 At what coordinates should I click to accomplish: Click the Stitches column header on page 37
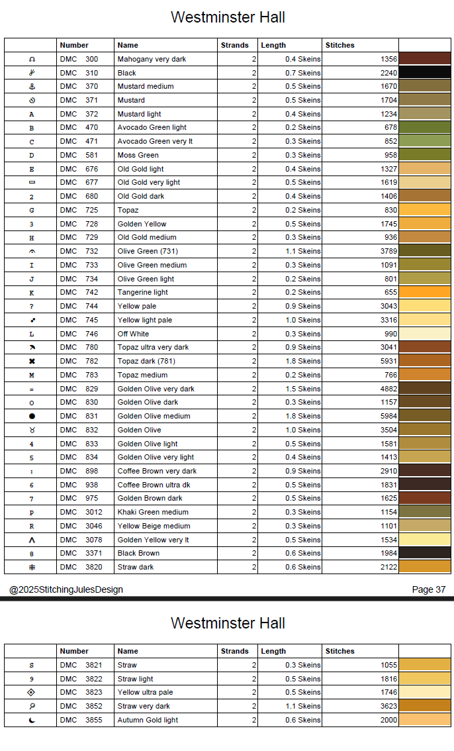pos(340,45)
